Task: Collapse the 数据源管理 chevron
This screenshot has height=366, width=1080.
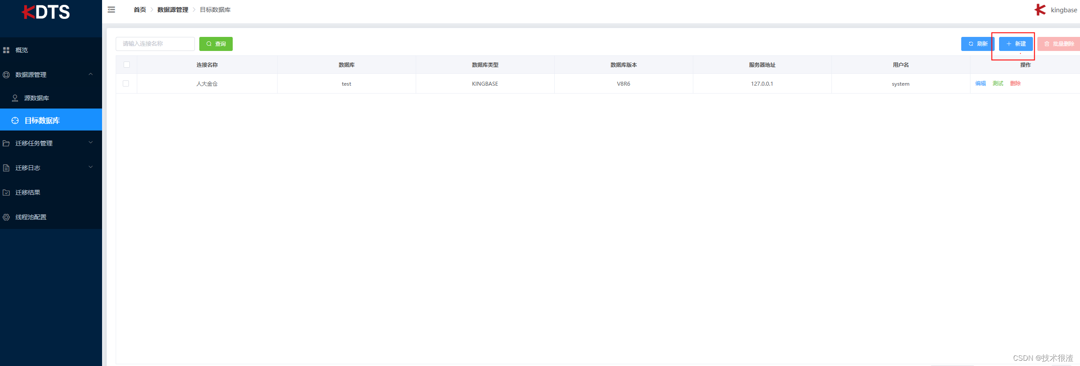Action: 91,74
